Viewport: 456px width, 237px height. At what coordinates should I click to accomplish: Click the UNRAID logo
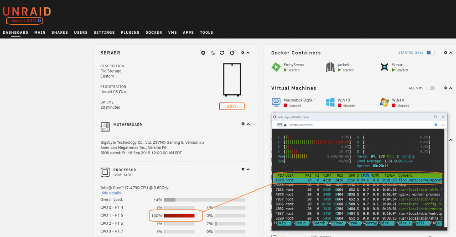(27, 12)
